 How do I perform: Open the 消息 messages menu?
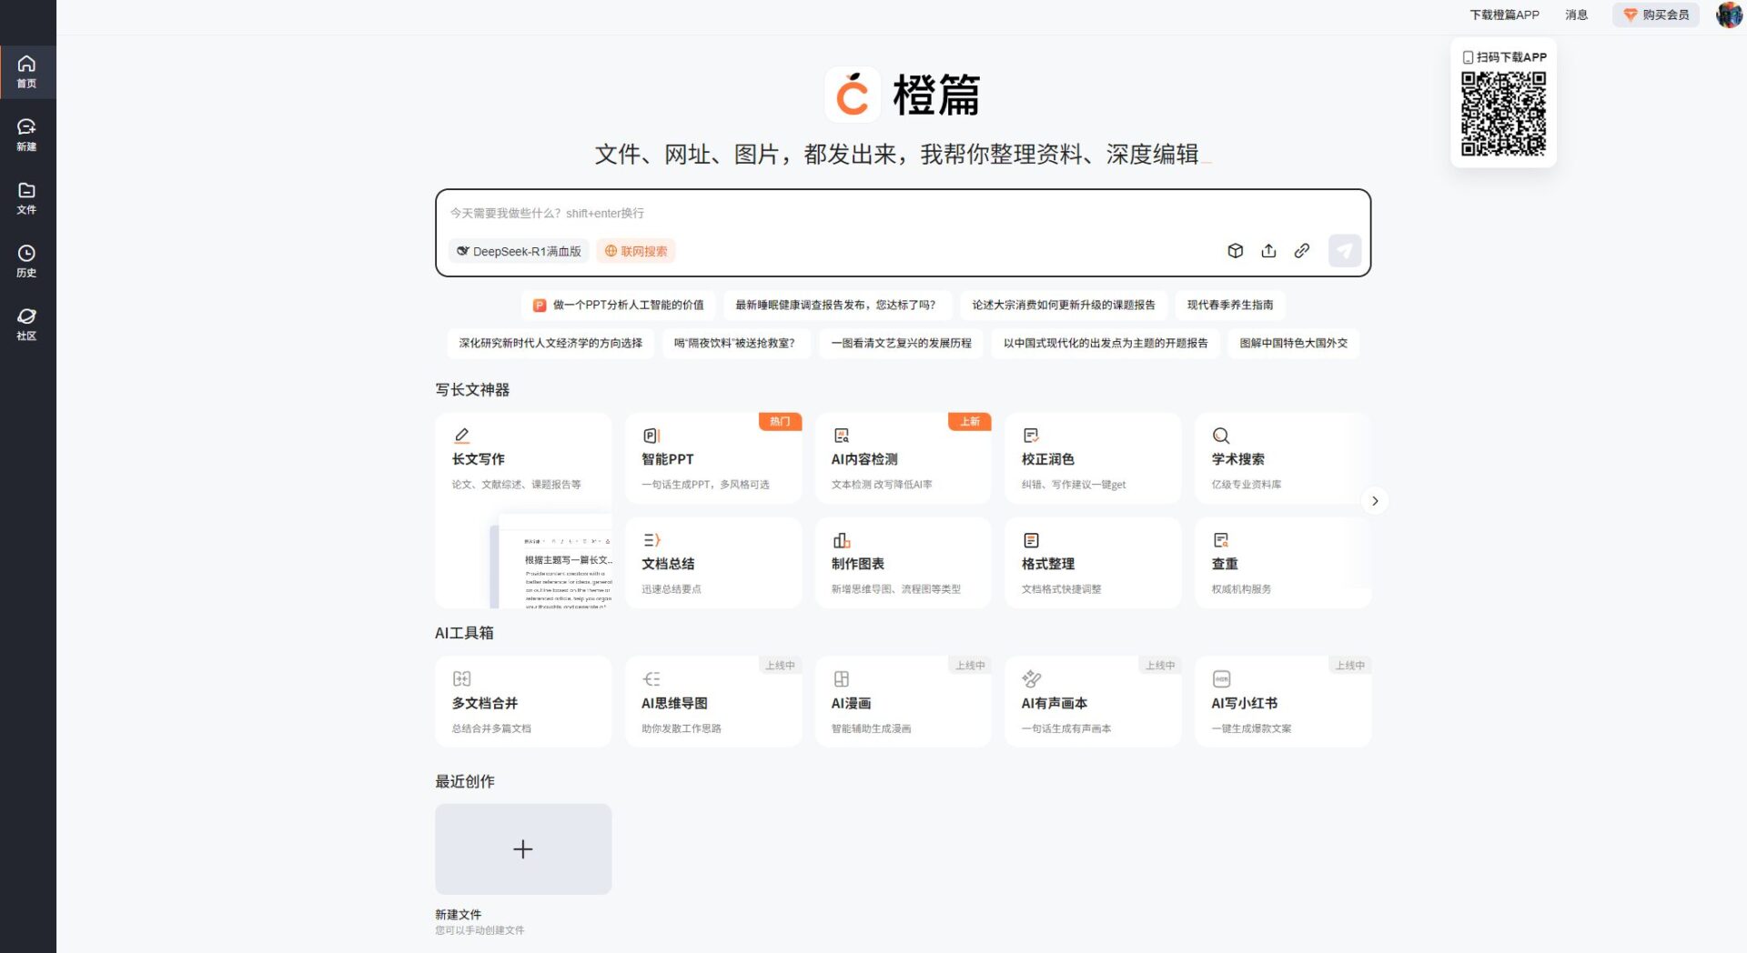[x=1576, y=15]
